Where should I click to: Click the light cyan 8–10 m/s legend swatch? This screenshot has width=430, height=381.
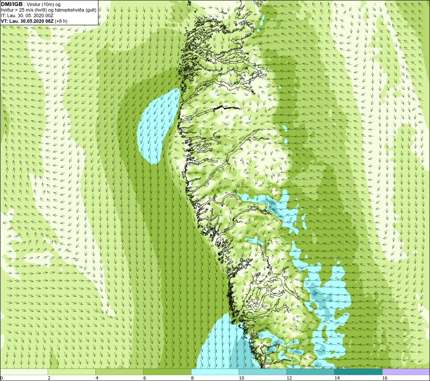coord(215,372)
